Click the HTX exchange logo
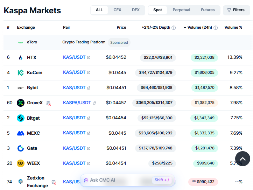Image resolution: width=253 pixels, height=190 pixels. 21,58
